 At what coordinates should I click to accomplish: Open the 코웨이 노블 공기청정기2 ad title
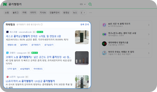click(x=38, y=57)
